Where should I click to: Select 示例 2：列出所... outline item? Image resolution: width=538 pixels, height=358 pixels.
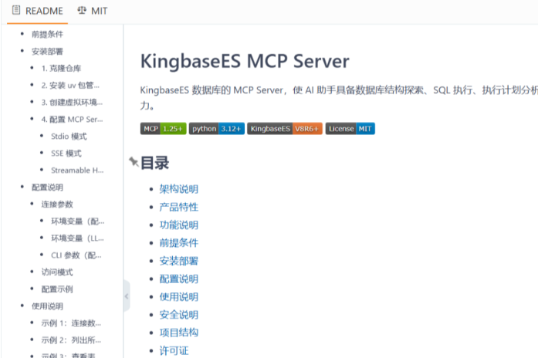click(x=71, y=340)
